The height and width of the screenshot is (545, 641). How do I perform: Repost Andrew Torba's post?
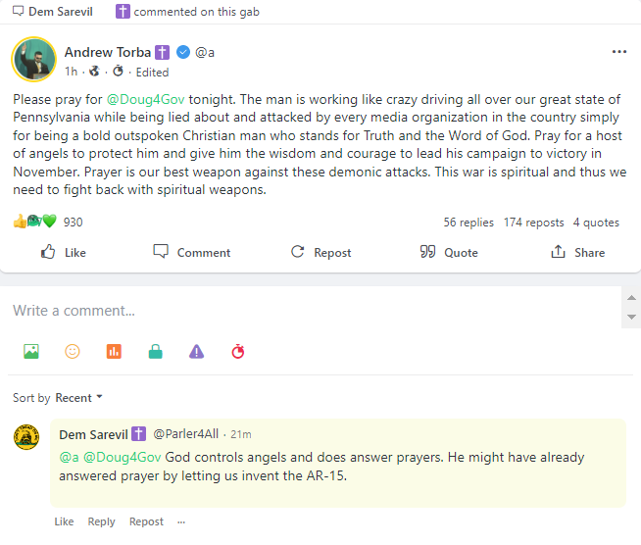point(320,252)
